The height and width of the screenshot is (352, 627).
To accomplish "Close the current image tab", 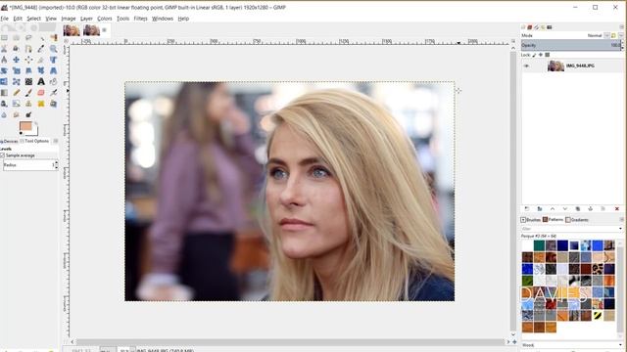I will [105, 30].
